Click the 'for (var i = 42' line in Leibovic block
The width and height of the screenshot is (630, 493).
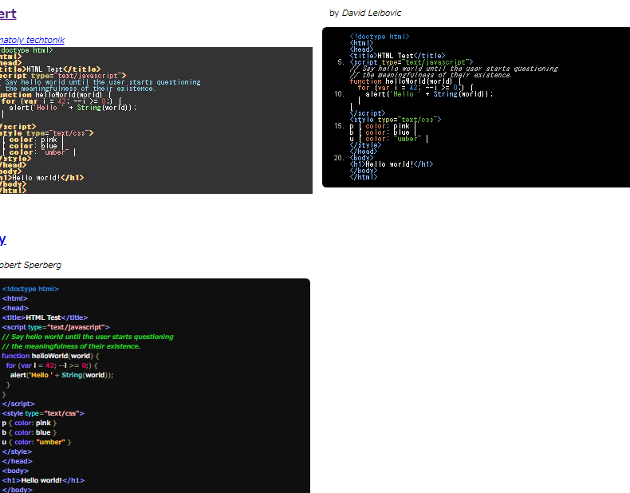pos(415,88)
